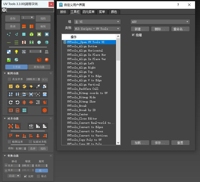Click the landscape image icon
Viewport: 200px width, 182px height.
pos(9,60)
